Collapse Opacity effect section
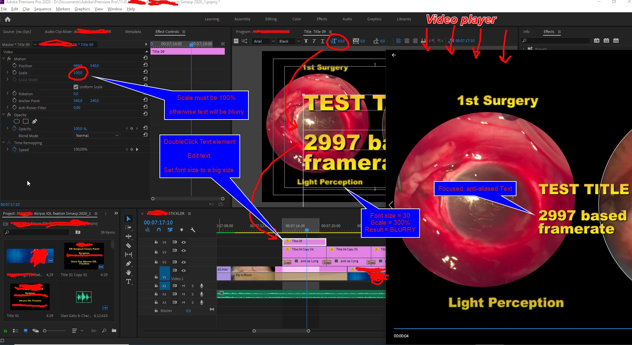Screen dimensions: 632x345 tap(4, 115)
